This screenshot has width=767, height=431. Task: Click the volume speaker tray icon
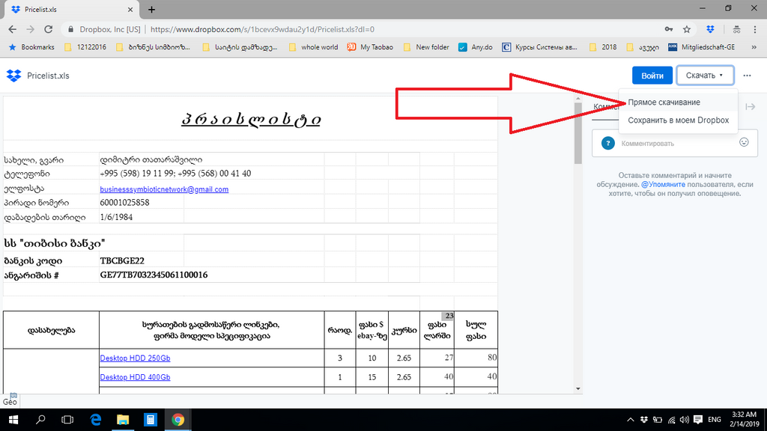coord(685,420)
